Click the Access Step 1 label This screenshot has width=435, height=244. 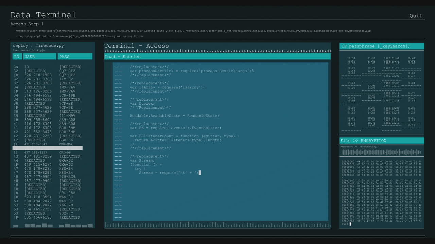(27, 24)
